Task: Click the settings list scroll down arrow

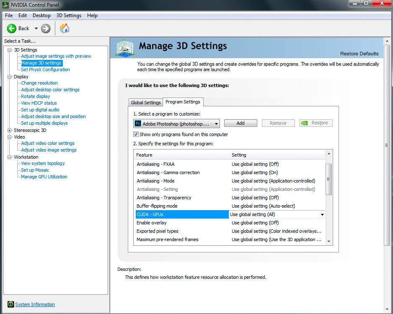Action: [x=329, y=242]
